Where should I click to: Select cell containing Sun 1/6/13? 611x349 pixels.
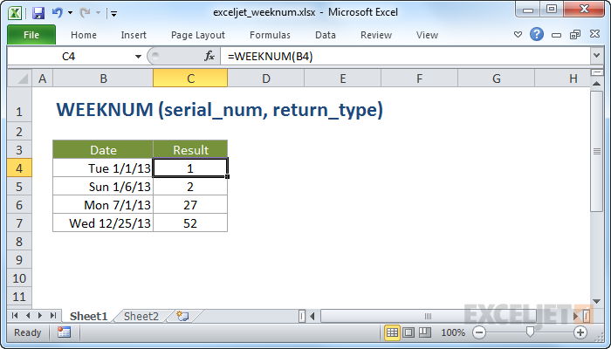click(x=103, y=187)
